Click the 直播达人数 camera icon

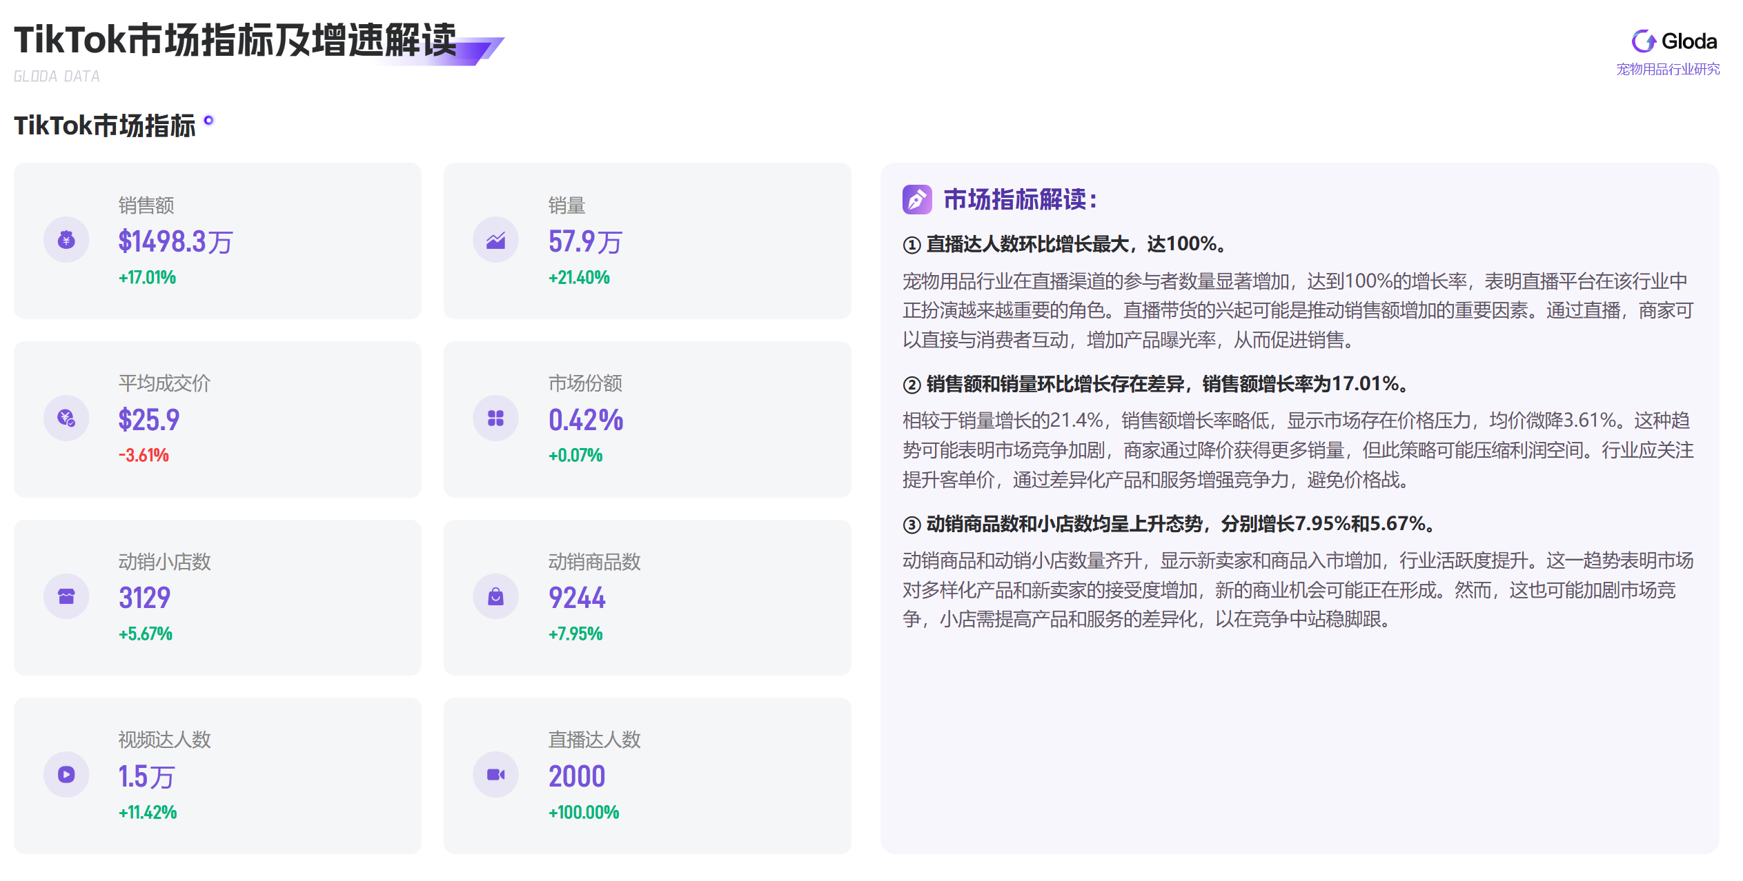(x=495, y=774)
